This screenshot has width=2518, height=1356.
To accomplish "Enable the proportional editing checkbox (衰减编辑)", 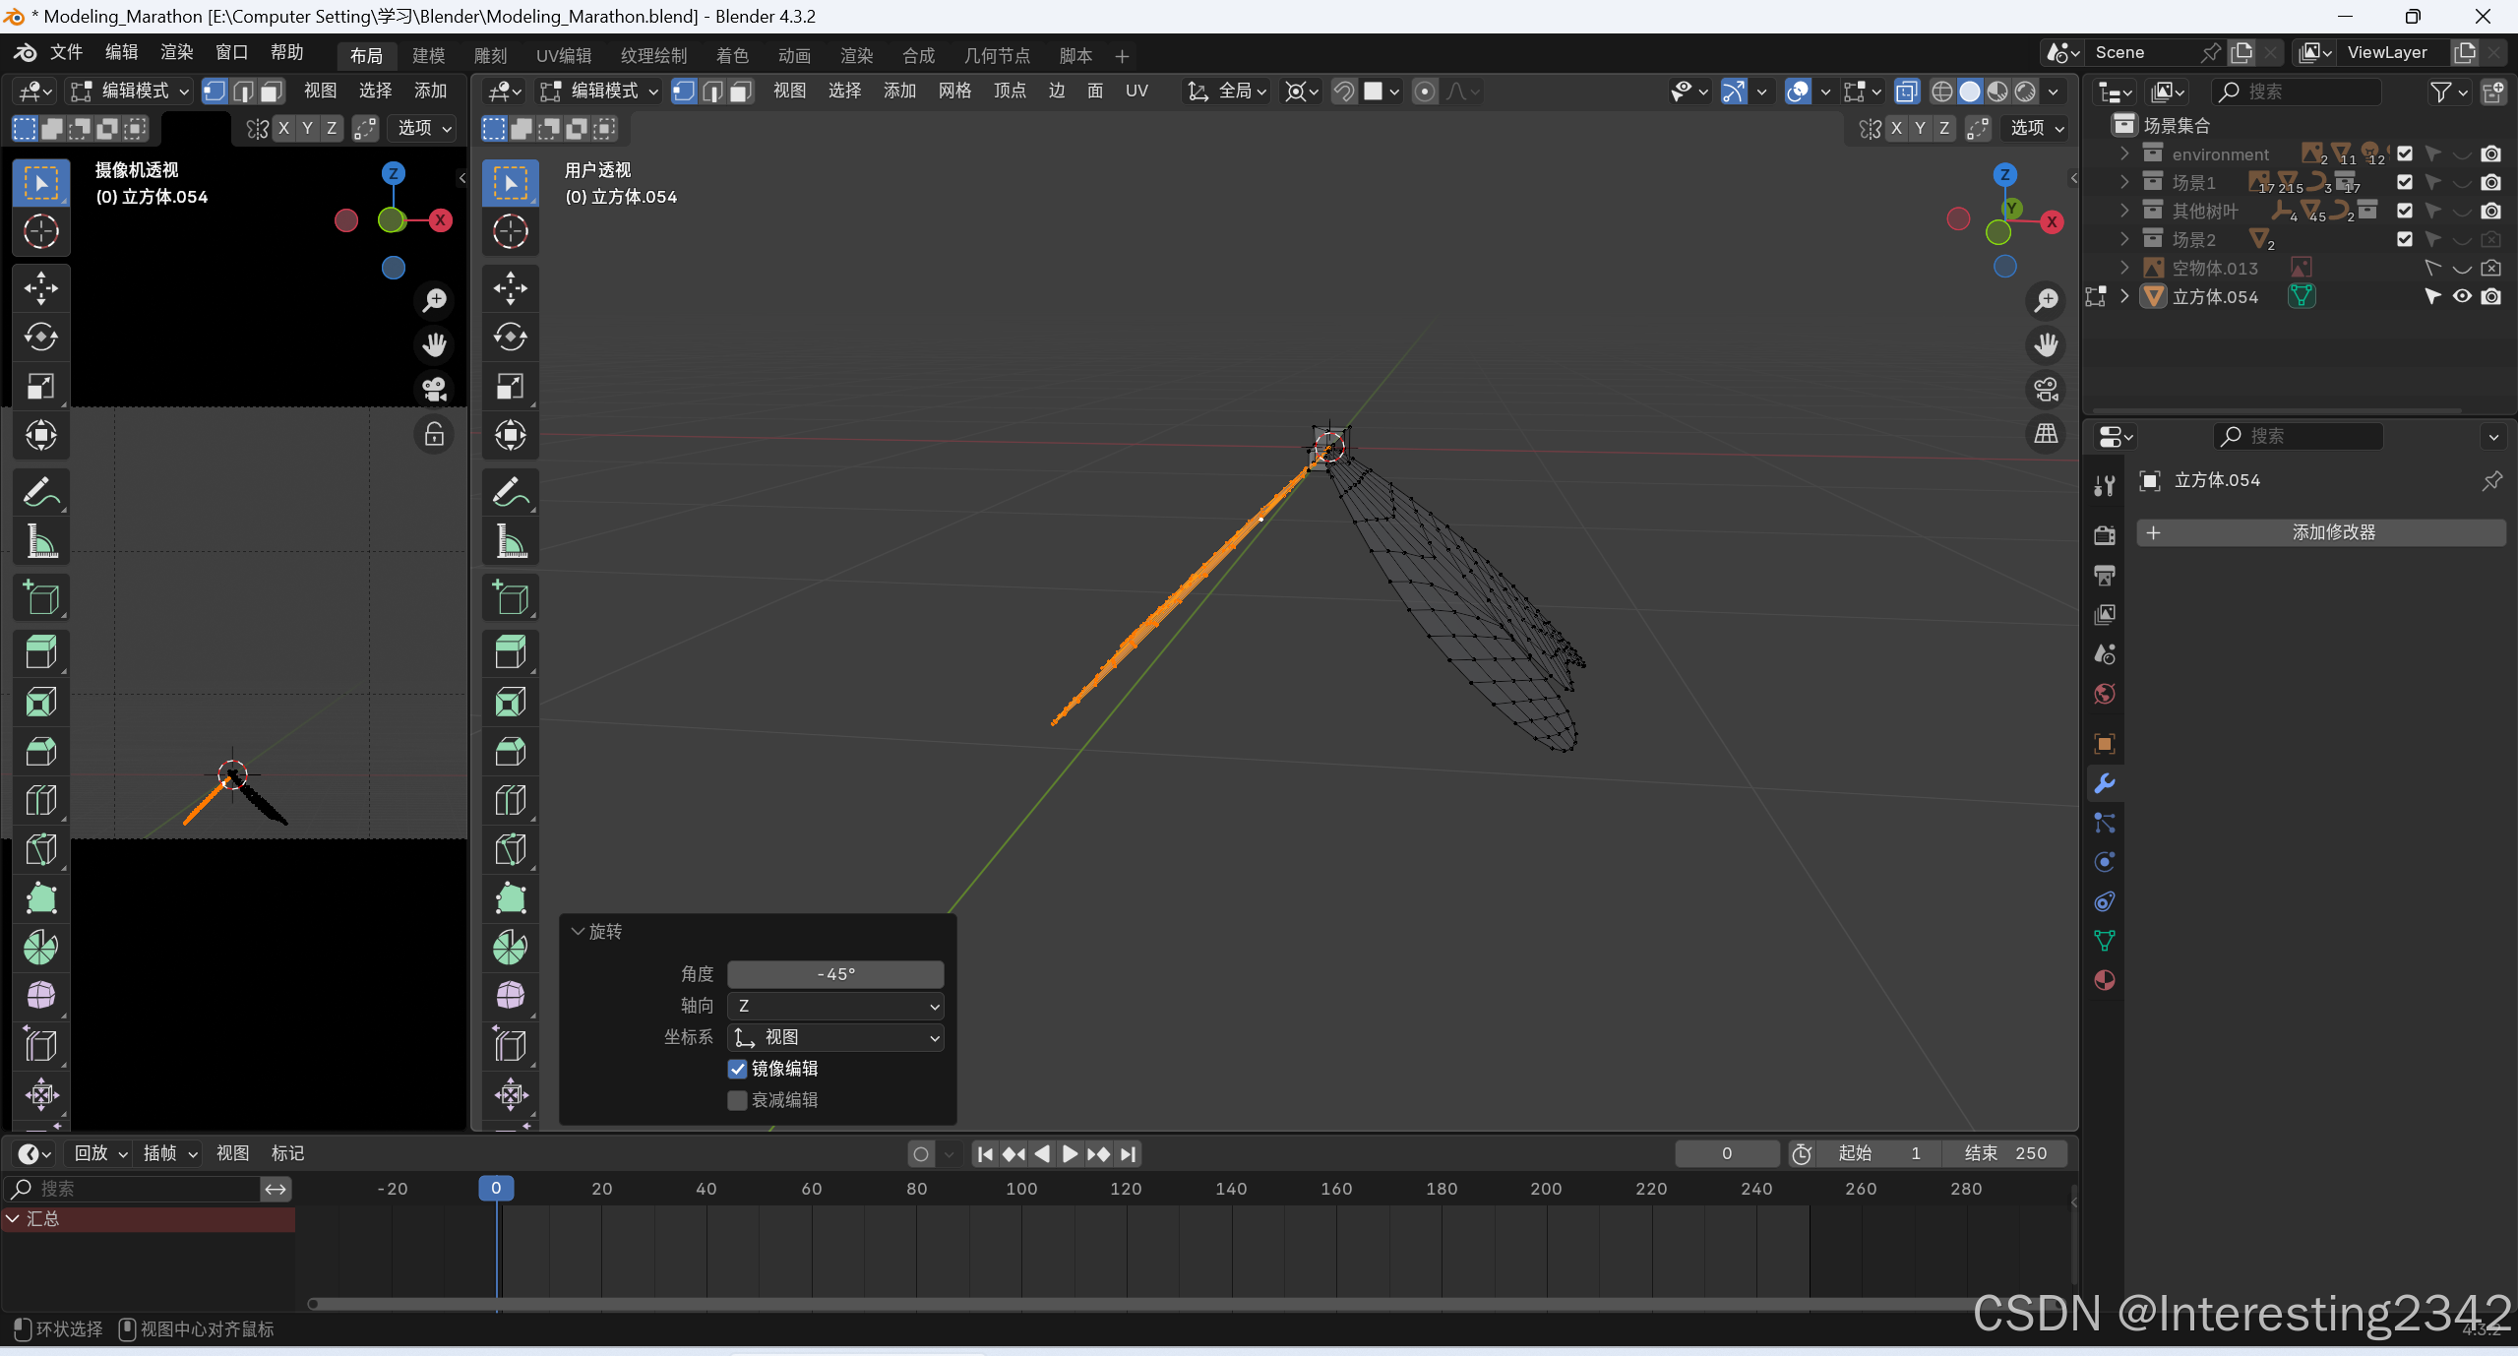I will point(737,1100).
